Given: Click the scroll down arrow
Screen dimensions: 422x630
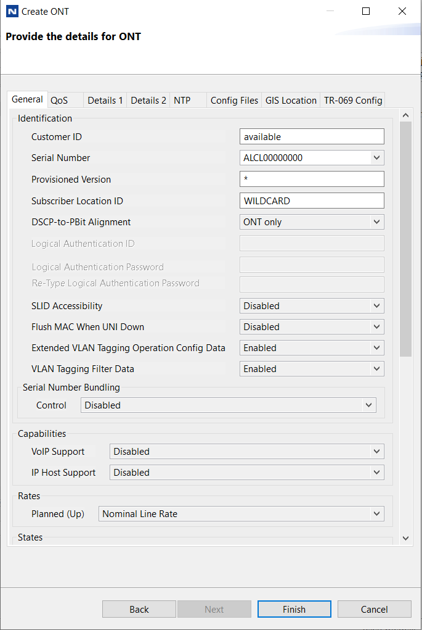Looking at the screenshot, I should [x=405, y=538].
